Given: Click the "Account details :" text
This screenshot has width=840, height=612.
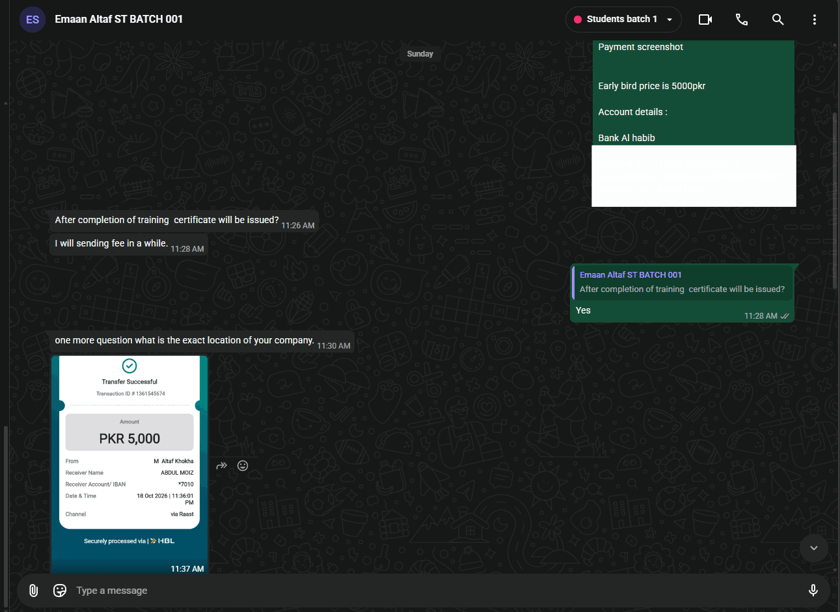Looking at the screenshot, I should [633, 112].
